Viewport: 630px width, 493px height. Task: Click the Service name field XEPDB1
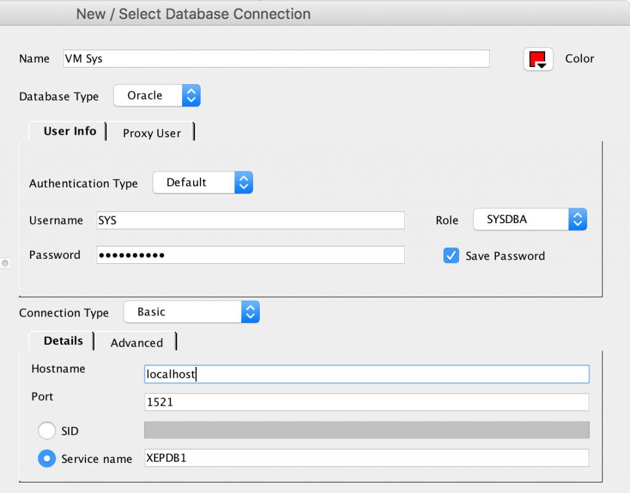click(x=366, y=458)
